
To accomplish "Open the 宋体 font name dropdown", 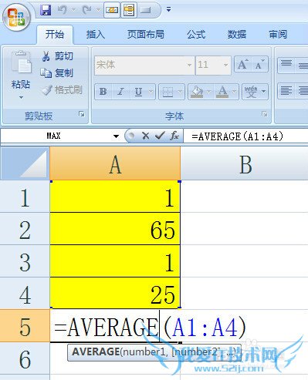I will click(189, 65).
